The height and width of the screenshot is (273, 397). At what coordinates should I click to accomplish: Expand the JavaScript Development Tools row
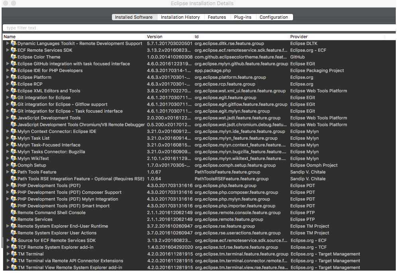point(8,118)
